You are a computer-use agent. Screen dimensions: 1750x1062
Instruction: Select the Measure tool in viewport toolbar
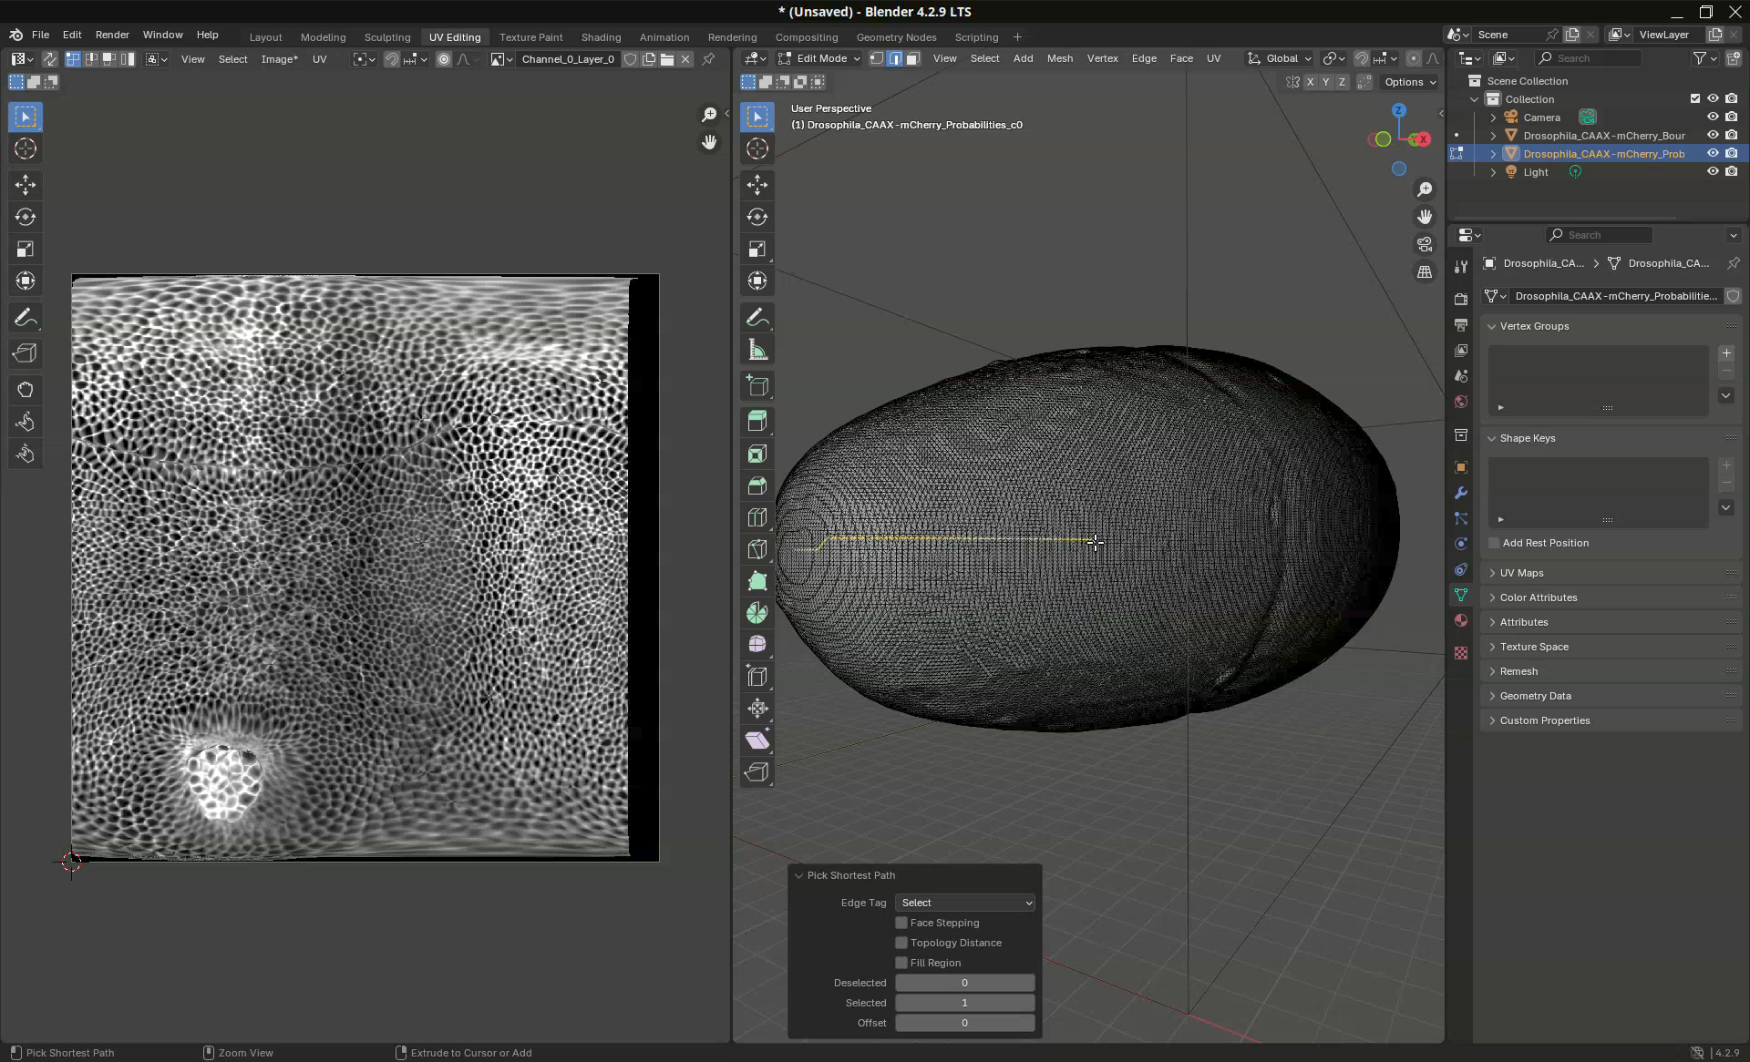tap(757, 350)
